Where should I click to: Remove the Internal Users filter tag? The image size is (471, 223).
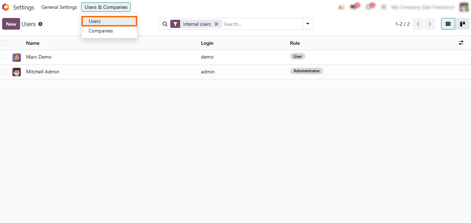coord(216,24)
